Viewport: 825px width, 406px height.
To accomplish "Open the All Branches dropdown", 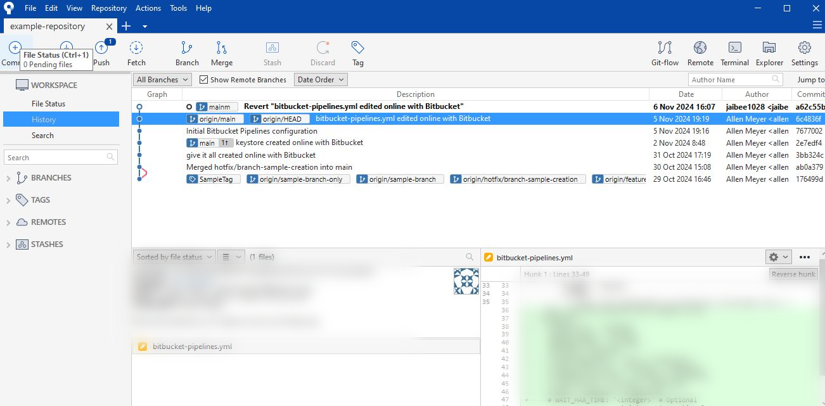I will (162, 80).
